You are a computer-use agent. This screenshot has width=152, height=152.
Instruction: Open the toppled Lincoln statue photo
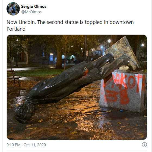coord(77,87)
